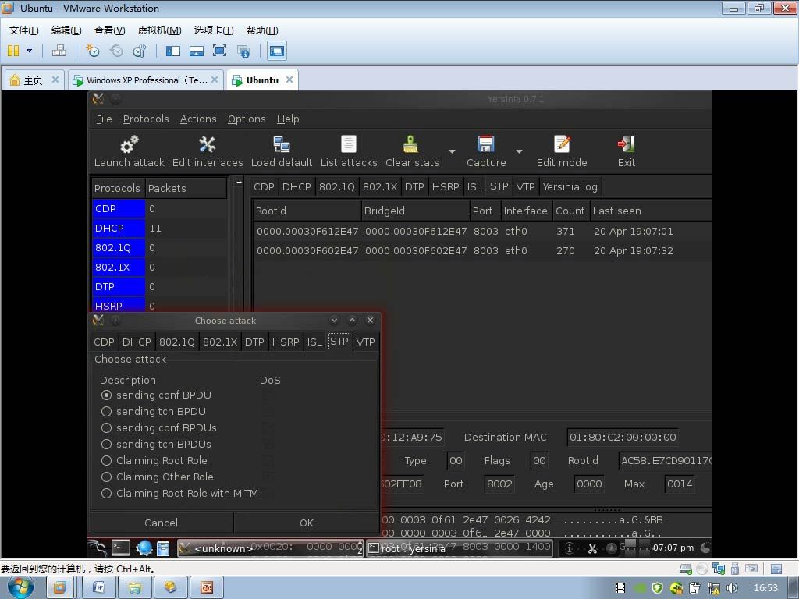Screen dimensions: 799x599
Task: Open the 虚拟机(M) menu in VMware
Action: coord(159,30)
